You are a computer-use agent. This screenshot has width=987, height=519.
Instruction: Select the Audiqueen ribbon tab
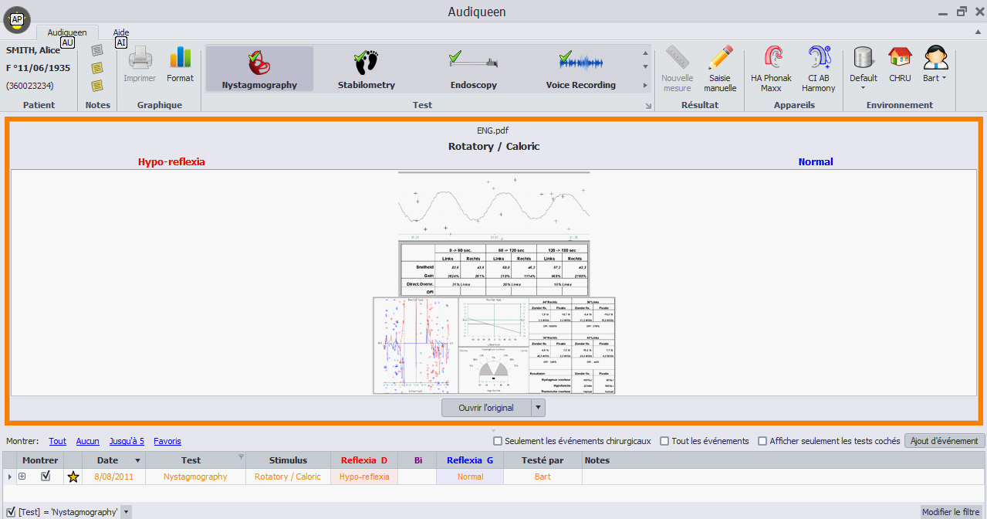click(x=67, y=32)
